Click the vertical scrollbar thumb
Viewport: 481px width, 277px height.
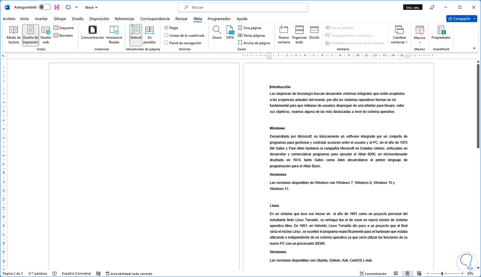(478, 105)
